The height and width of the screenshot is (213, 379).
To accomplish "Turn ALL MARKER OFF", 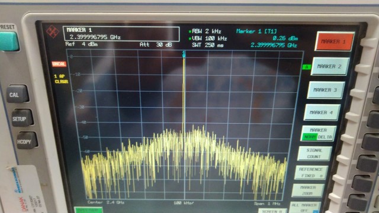I will tap(304, 207).
